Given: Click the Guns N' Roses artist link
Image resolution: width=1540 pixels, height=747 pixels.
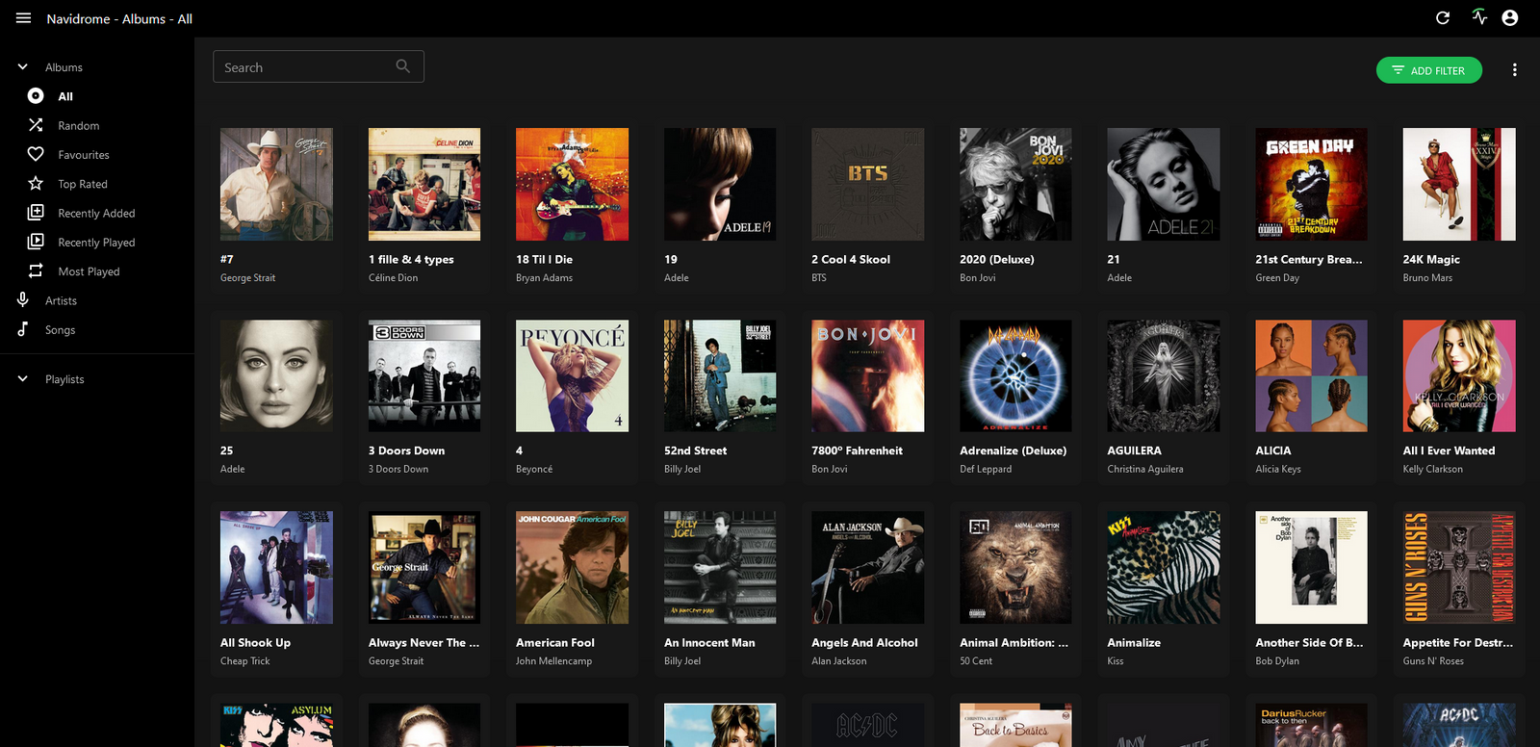Looking at the screenshot, I should point(1433,661).
